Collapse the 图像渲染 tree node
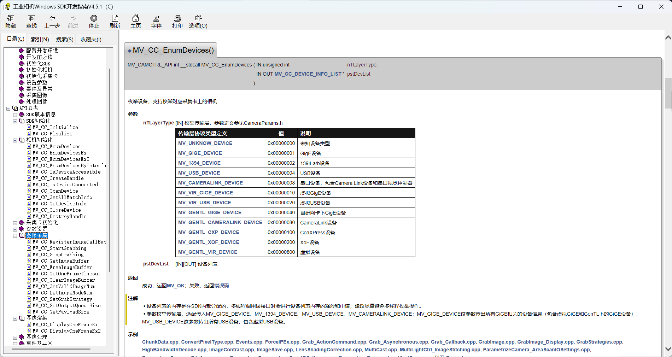 pyautogui.click(x=15, y=318)
